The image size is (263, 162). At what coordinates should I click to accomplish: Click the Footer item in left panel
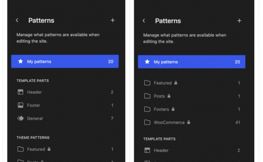click(x=65, y=105)
